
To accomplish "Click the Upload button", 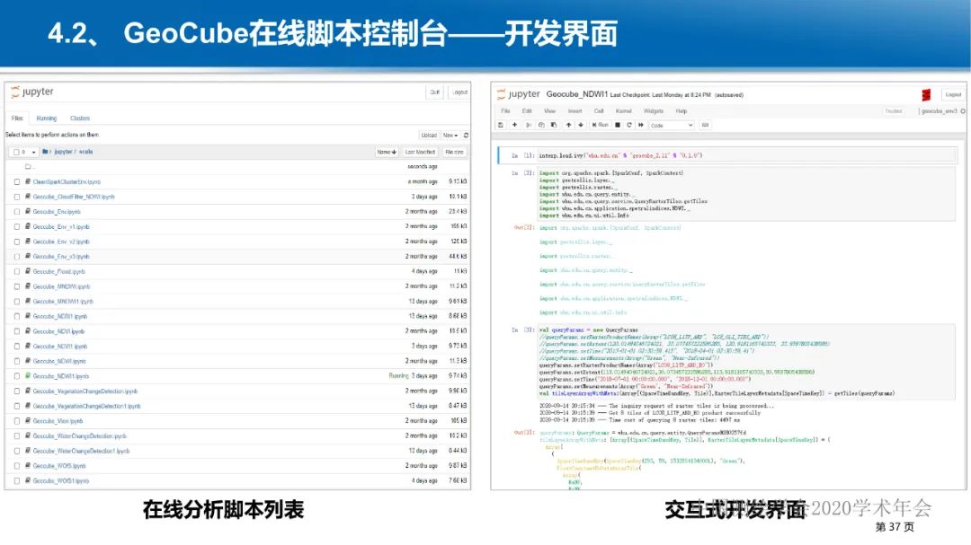I will (429, 135).
